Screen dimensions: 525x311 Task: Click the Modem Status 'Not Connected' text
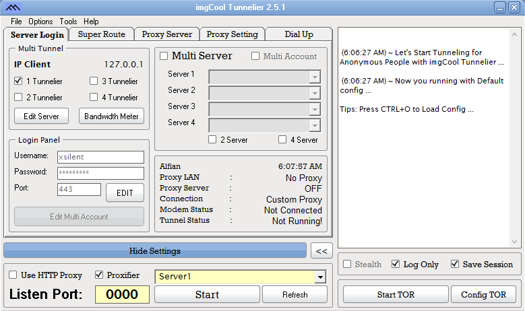coord(293,210)
